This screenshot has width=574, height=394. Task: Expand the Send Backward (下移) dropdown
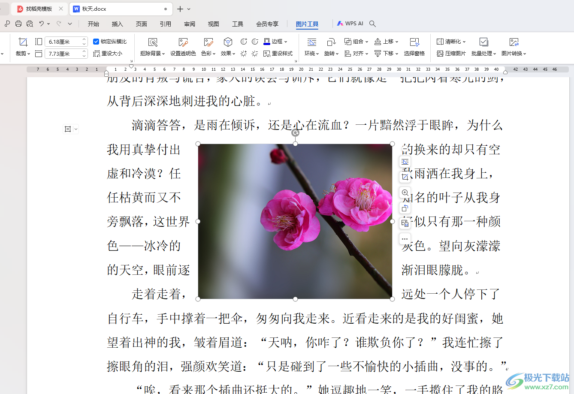(397, 54)
